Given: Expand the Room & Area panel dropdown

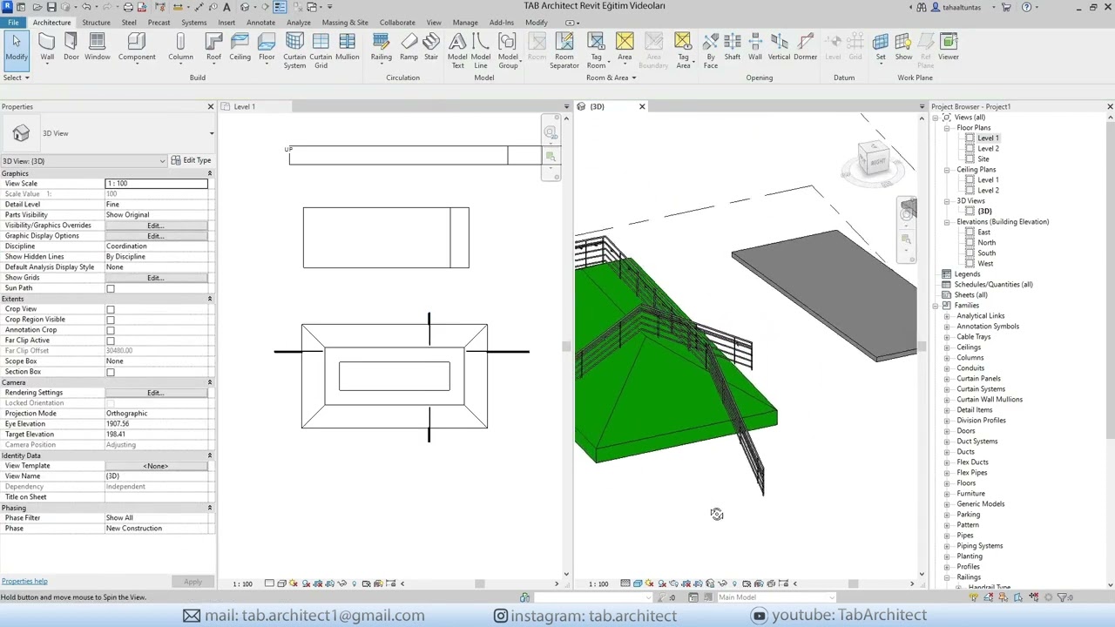Looking at the screenshot, I should [x=611, y=78].
